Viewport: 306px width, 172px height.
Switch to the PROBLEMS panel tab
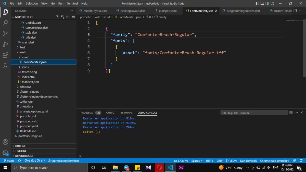87,113
